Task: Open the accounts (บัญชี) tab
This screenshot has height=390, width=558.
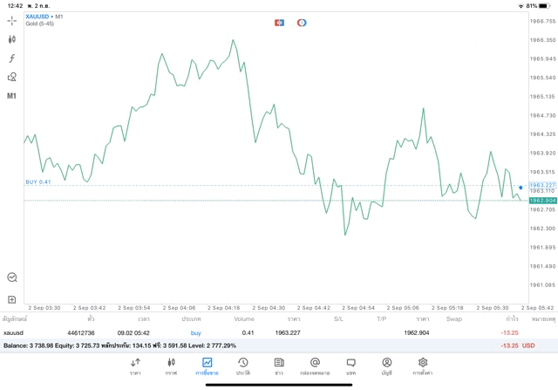Action: tap(386, 366)
